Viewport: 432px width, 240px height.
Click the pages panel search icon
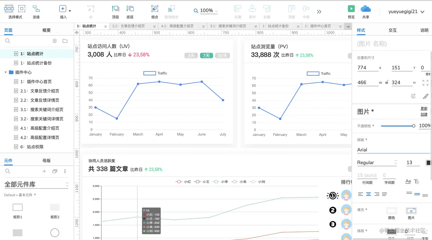click(x=8, y=41)
